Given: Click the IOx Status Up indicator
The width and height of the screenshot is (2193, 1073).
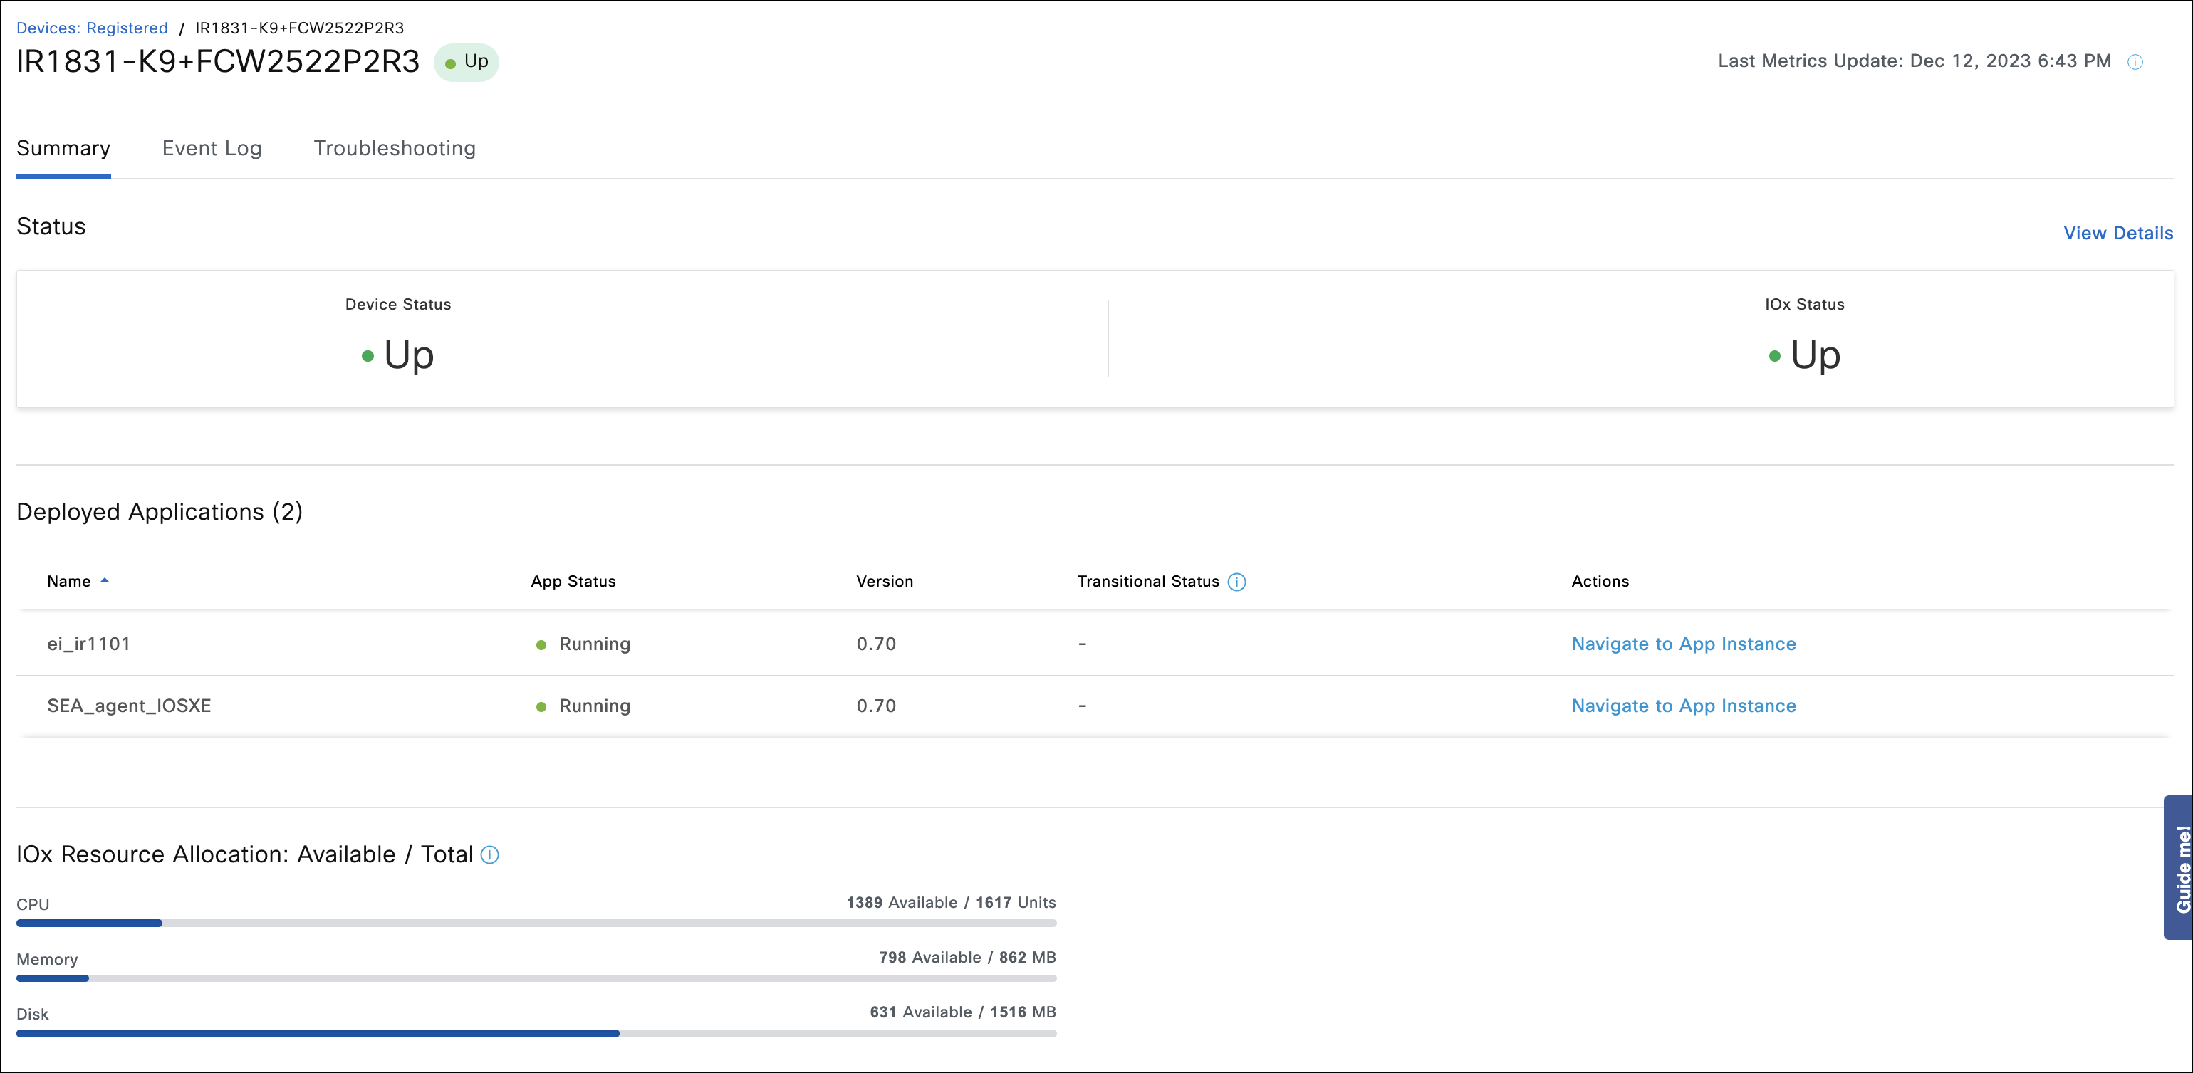Looking at the screenshot, I should pos(1806,355).
